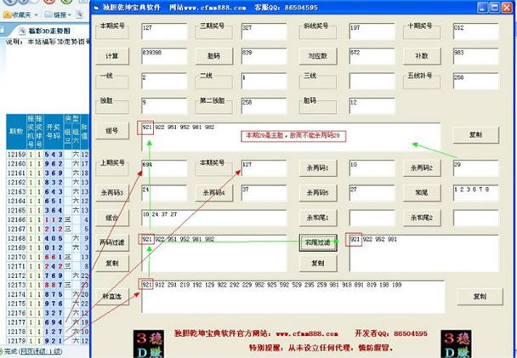Image resolution: width=517 pixels, height=358 pixels.
Task: Click the 对应数 button
Action: pyautogui.click(x=315, y=56)
